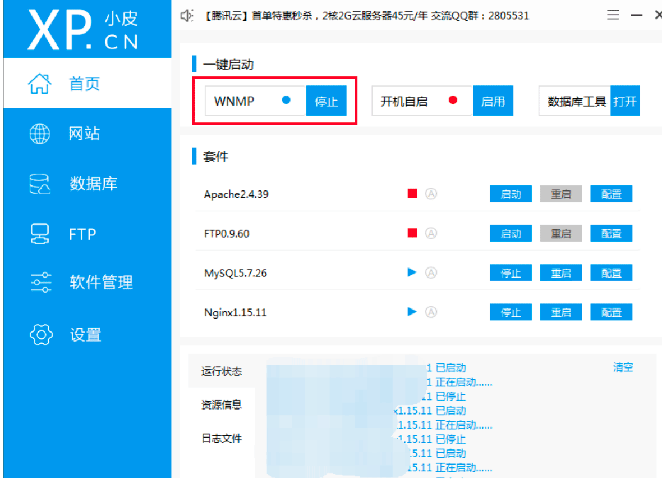Clear the log with 清空 link
The image size is (662, 482).
(x=623, y=367)
